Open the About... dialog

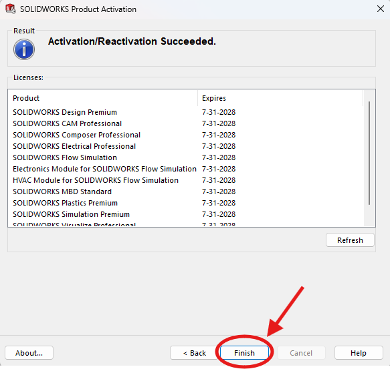(29, 352)
